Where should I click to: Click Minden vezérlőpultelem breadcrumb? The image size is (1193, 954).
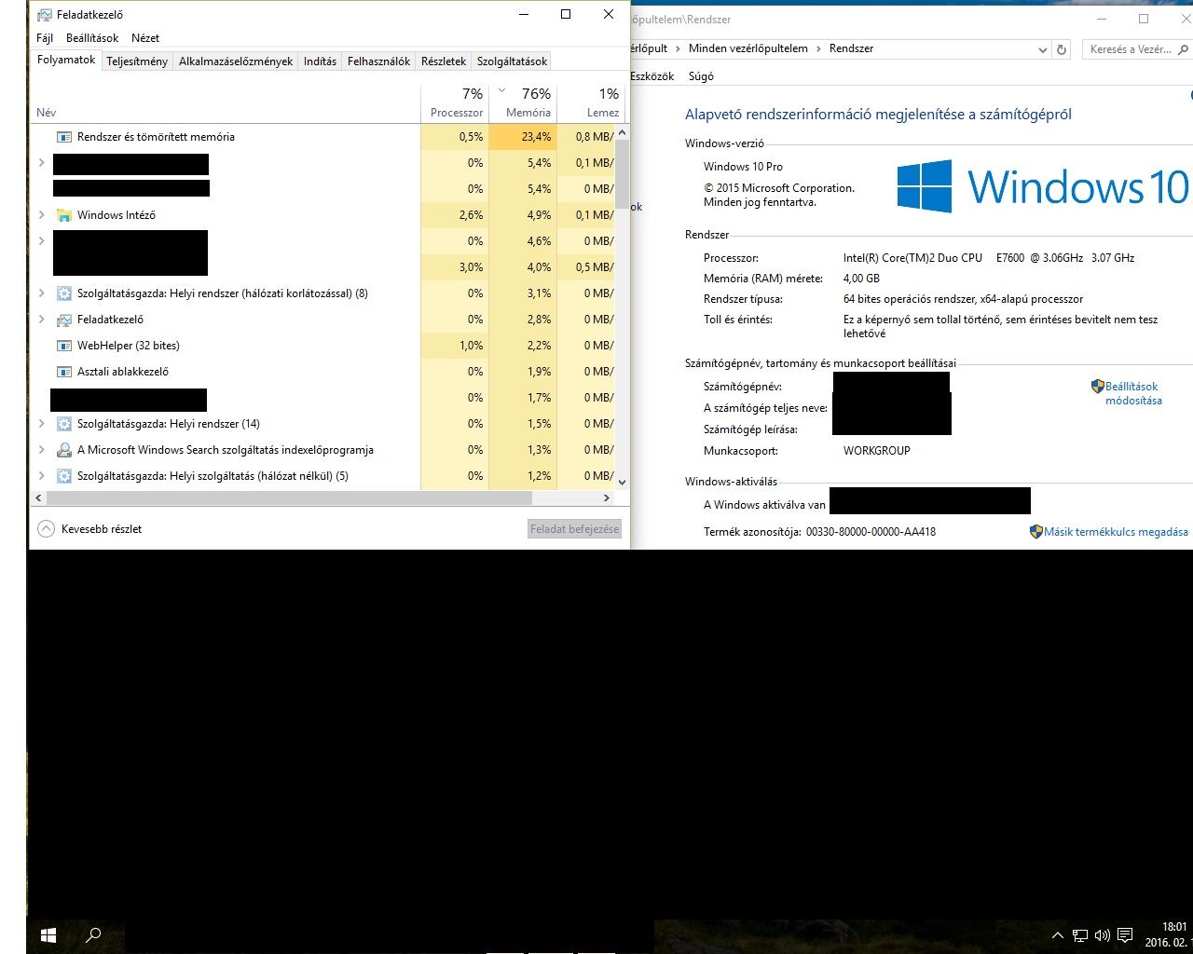click(748, 48)
